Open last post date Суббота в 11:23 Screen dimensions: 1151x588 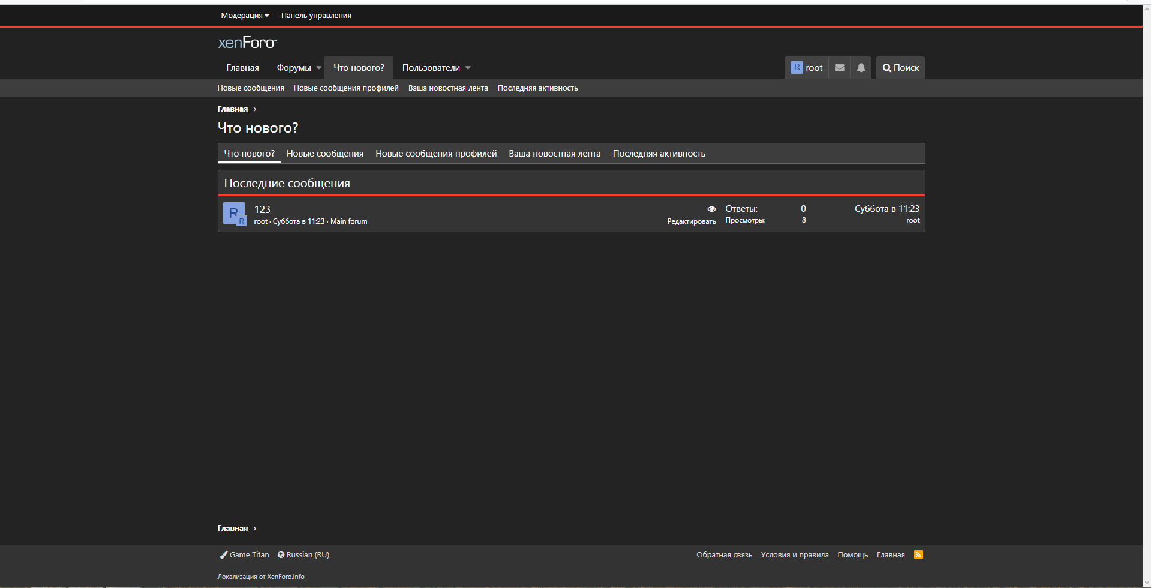coord(887,209)
